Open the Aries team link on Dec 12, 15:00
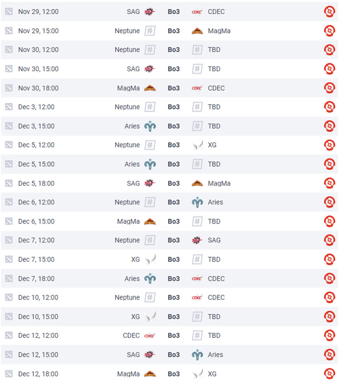The image size is (339, 383). (215, 354)
